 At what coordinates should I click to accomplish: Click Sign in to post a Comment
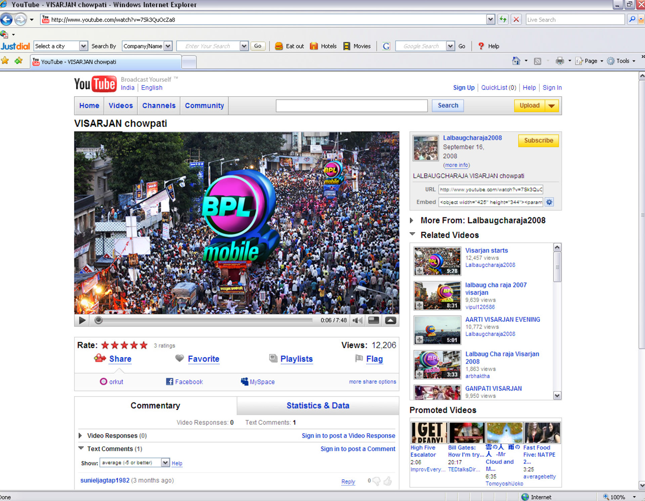(358, 449)
